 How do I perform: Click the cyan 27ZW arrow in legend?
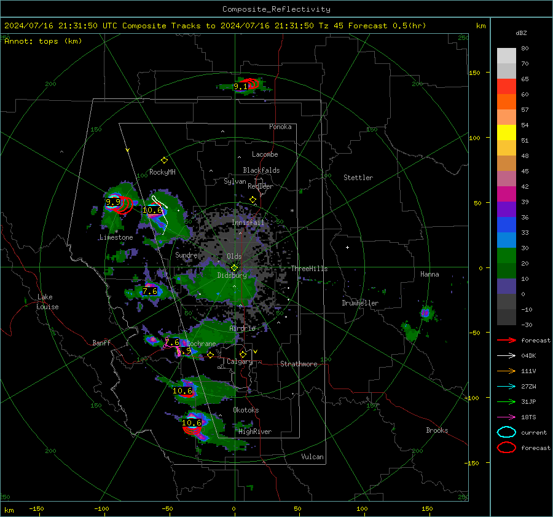506,387
